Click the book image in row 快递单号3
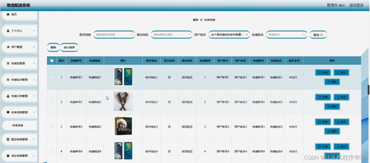This screenshot has width=370, height=163. [x=123, y=126]
